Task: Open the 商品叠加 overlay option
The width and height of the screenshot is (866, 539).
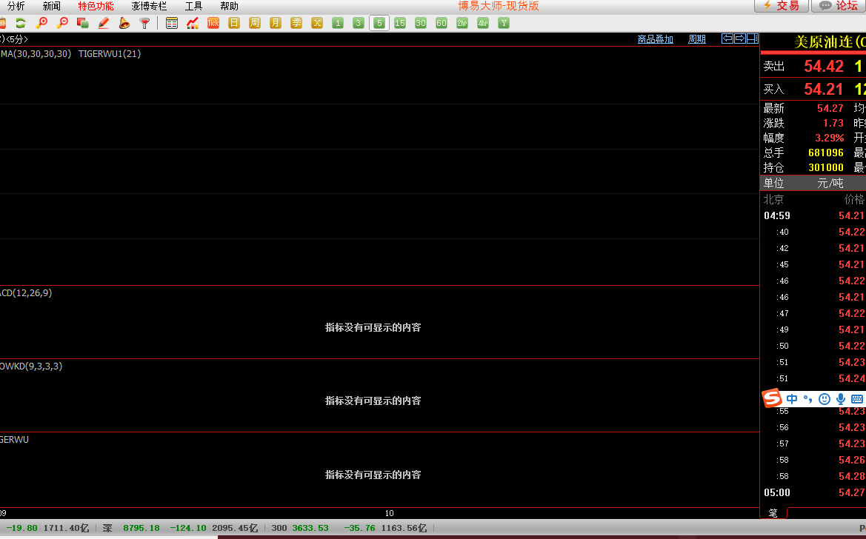Action: [656, 39]
